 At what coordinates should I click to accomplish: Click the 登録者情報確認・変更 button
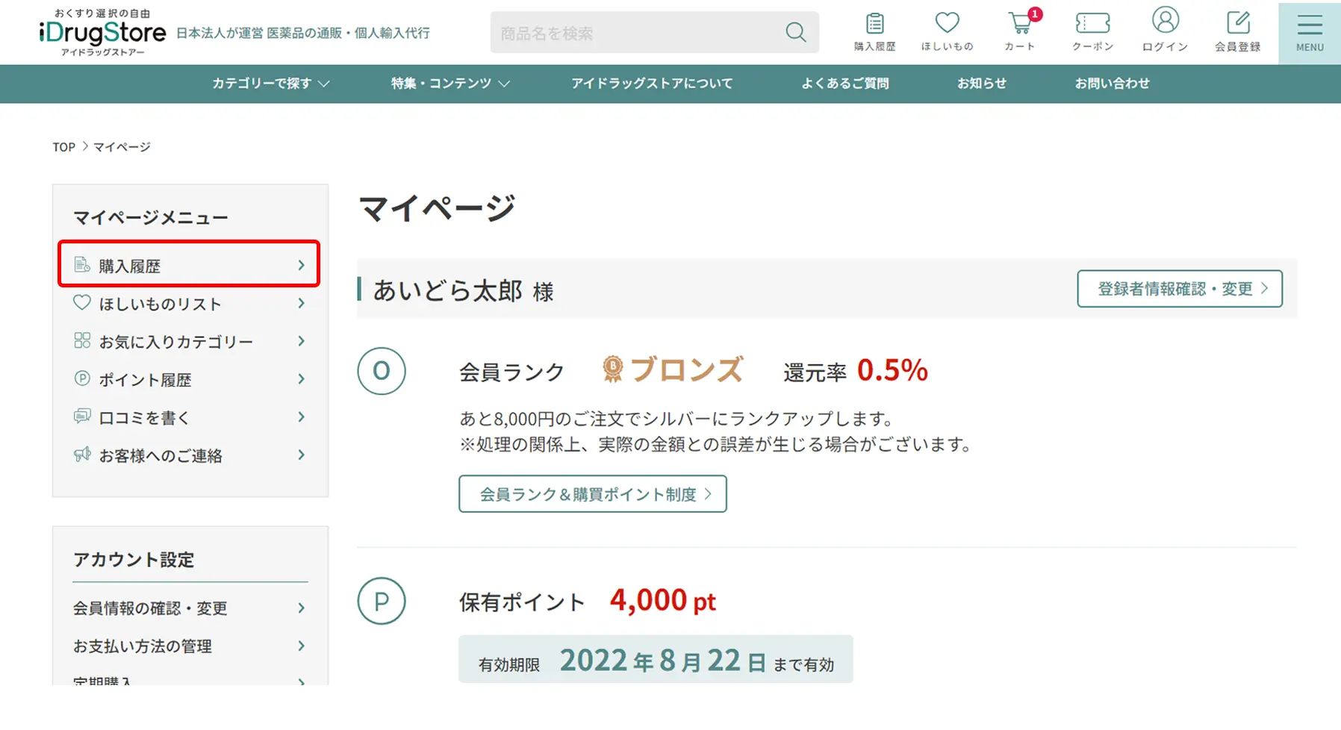point(1180,289)
